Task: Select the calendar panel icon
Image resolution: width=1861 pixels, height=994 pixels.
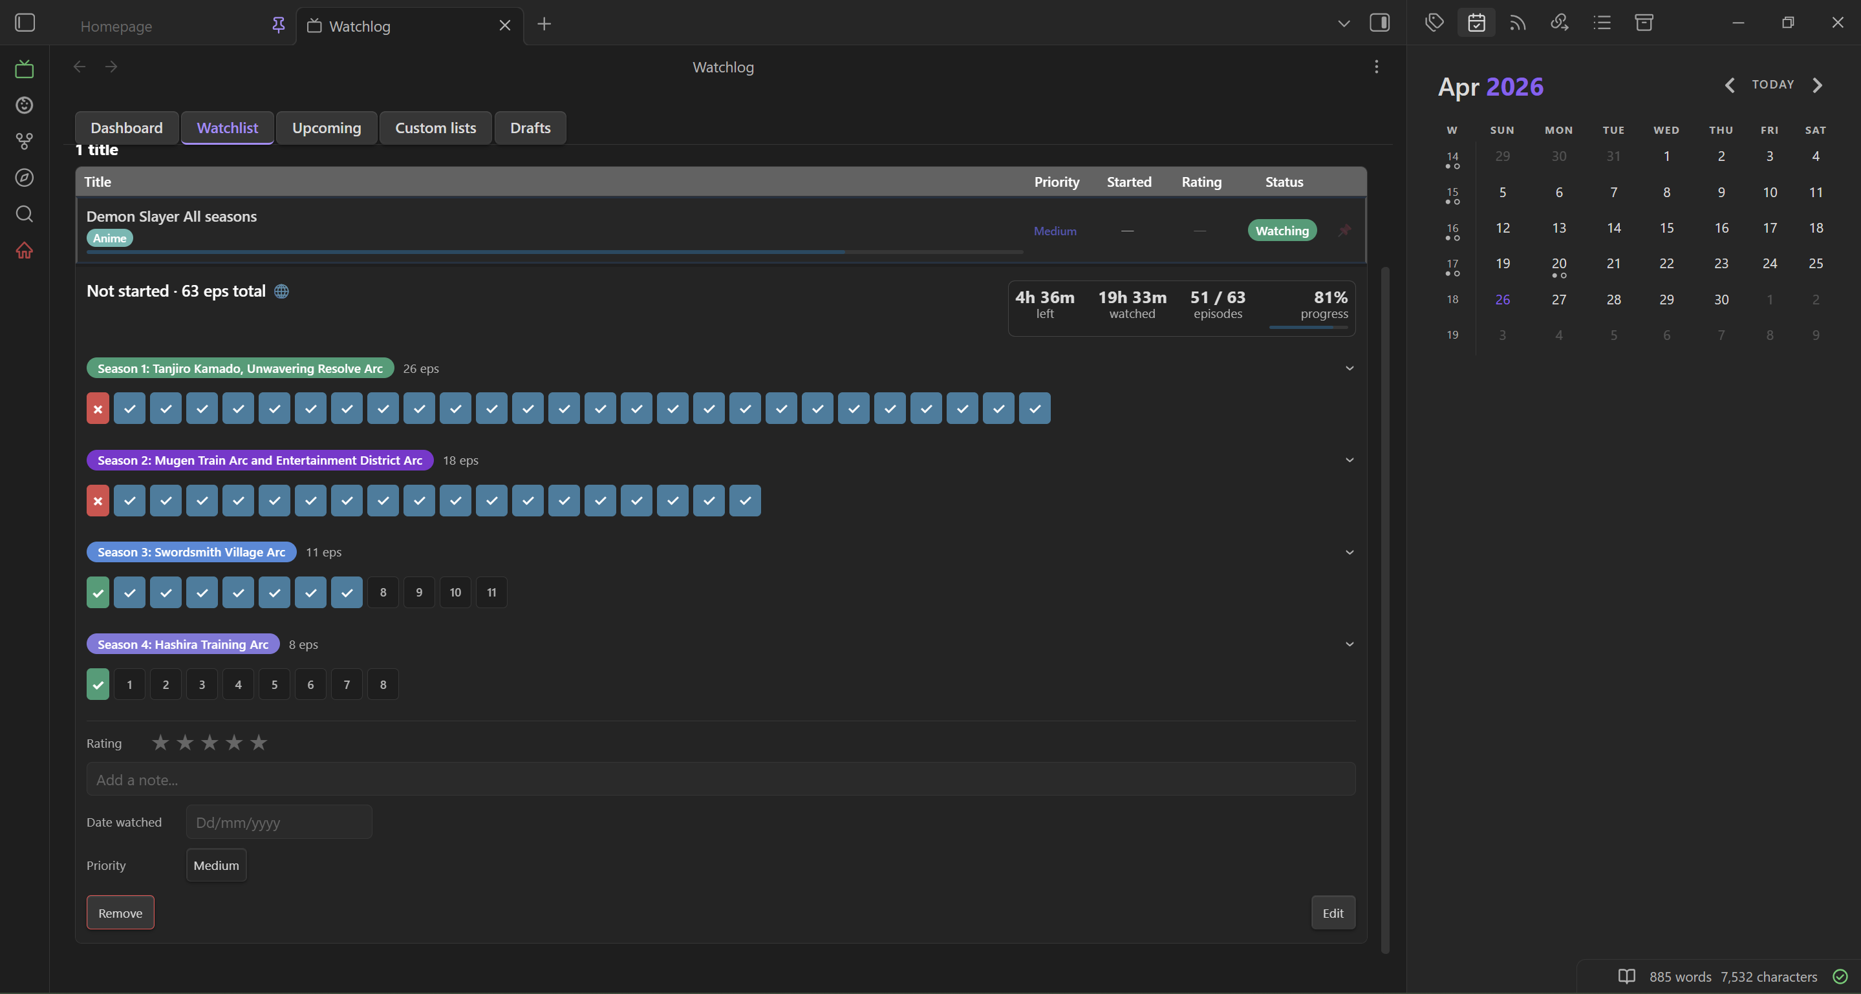Action: coord(1476,23)
